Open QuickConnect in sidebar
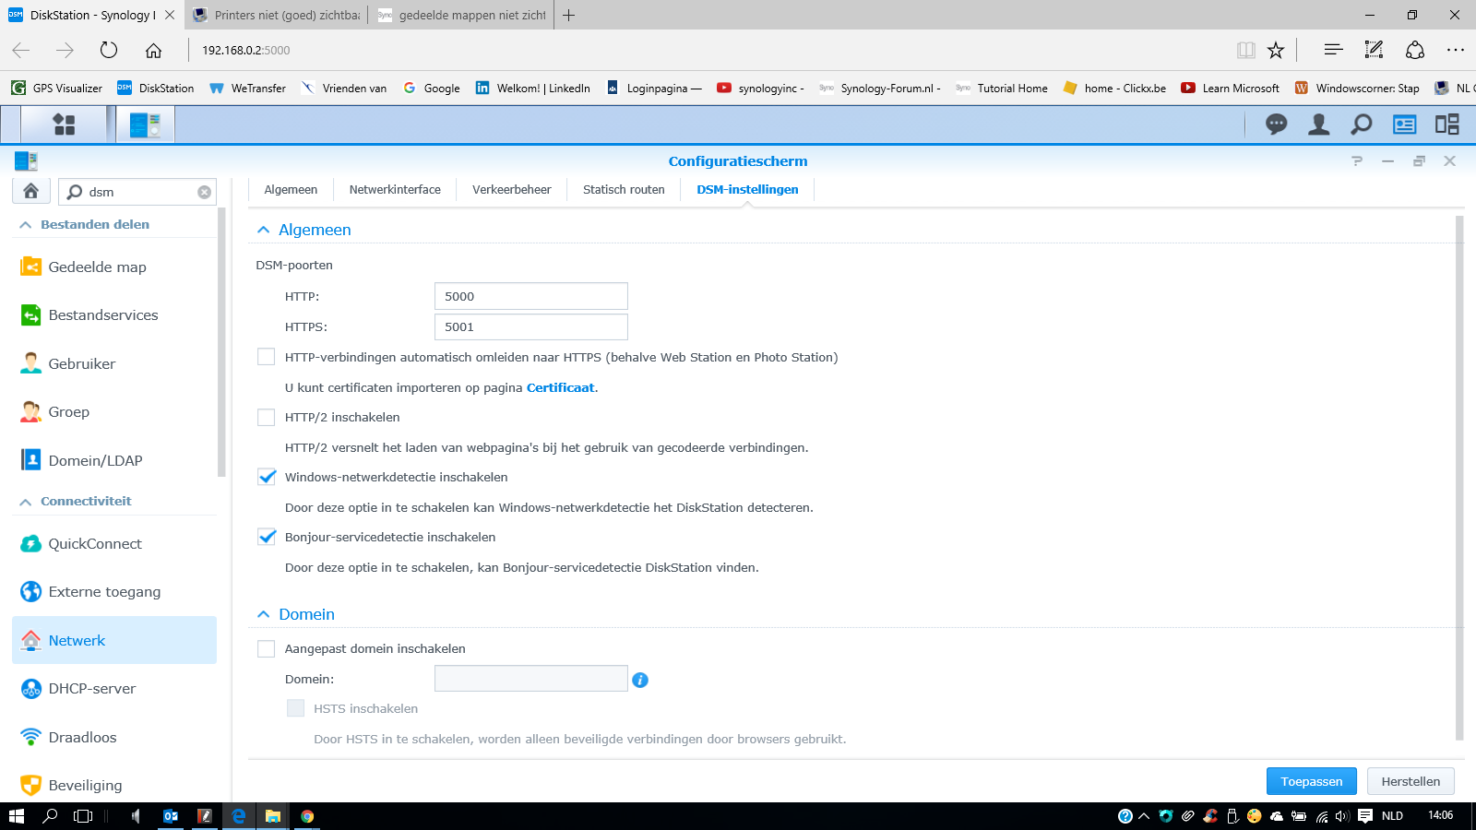1476x830 pixels. pyautogui.click(x=94, y=544)
